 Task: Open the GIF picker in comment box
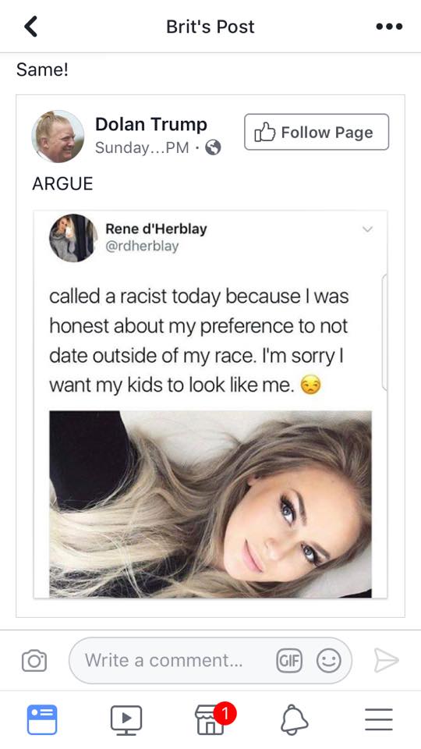point(289,661)
